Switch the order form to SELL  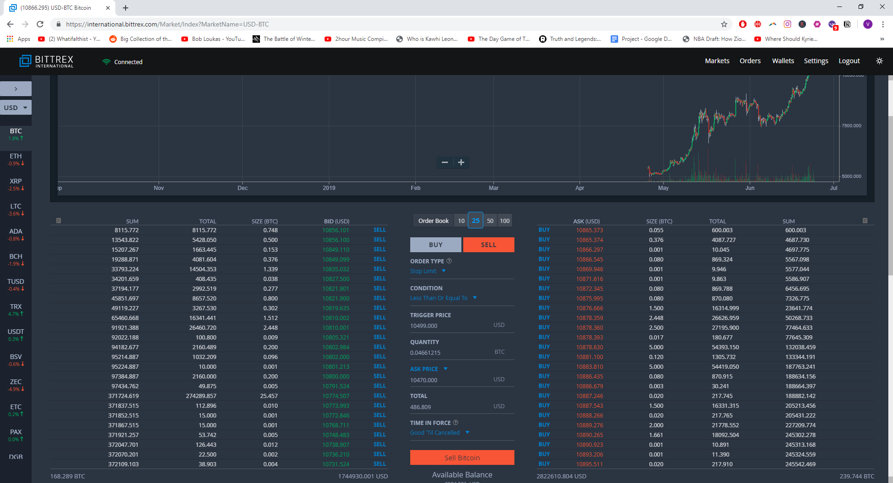[x=488, y=245]
